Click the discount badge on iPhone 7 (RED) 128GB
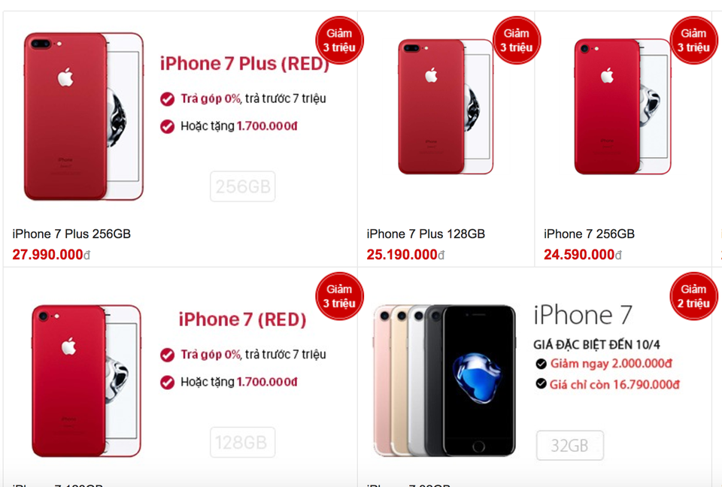722x487 pixels. tap(339, 296)
